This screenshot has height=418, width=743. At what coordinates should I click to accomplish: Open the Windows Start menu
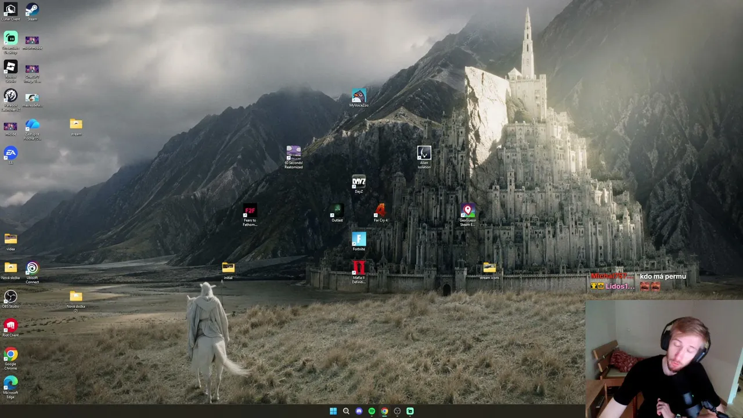click(333, 411)
